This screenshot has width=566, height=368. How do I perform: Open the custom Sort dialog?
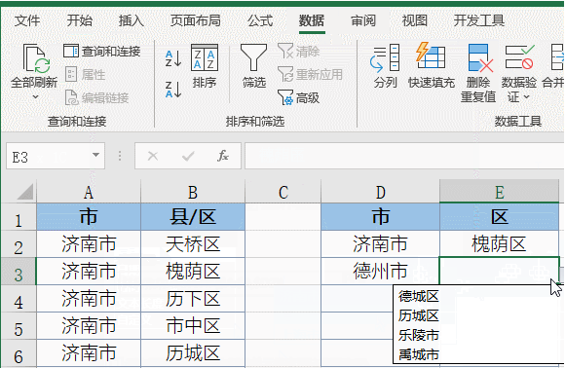pos(205,66)
